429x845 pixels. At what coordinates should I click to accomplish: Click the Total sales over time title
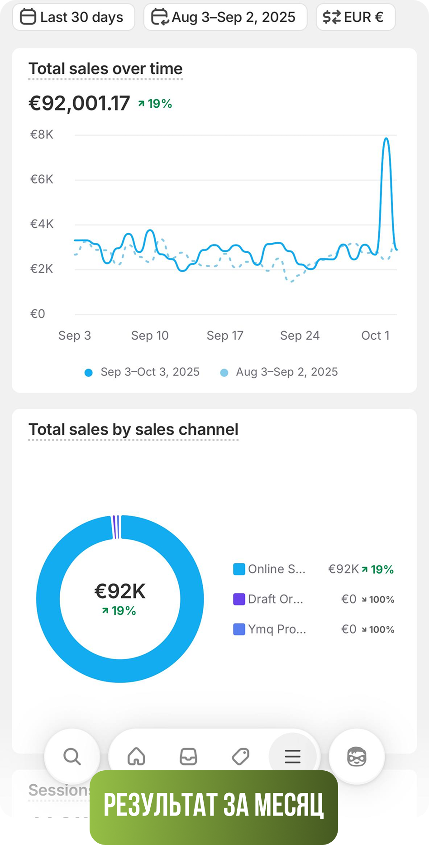105,69
